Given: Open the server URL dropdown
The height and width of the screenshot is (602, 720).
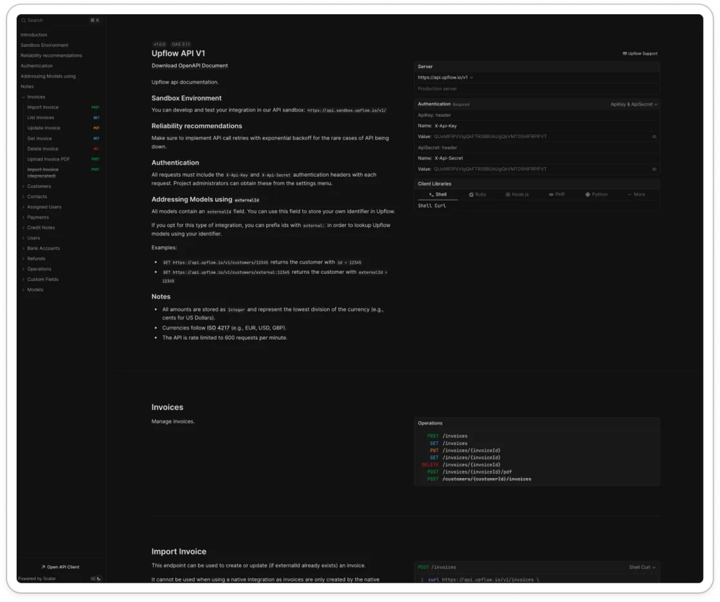Looking at the screenshot, I should [x=445, y=78].
